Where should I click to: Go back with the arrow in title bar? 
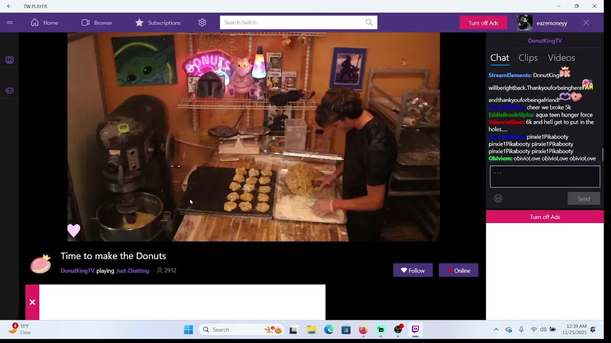click(9, 6)
